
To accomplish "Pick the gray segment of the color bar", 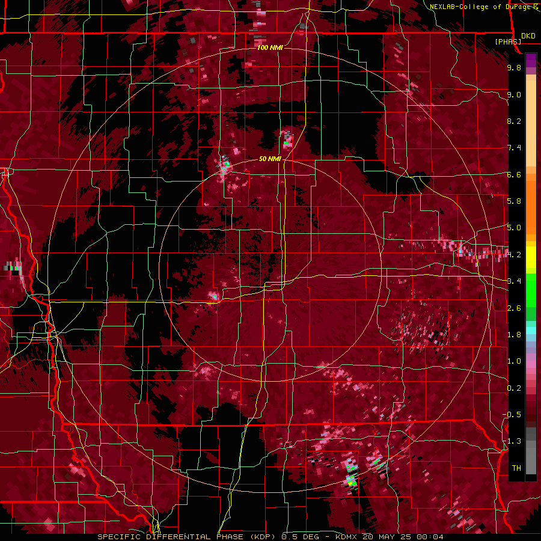I will click(531, 452).
